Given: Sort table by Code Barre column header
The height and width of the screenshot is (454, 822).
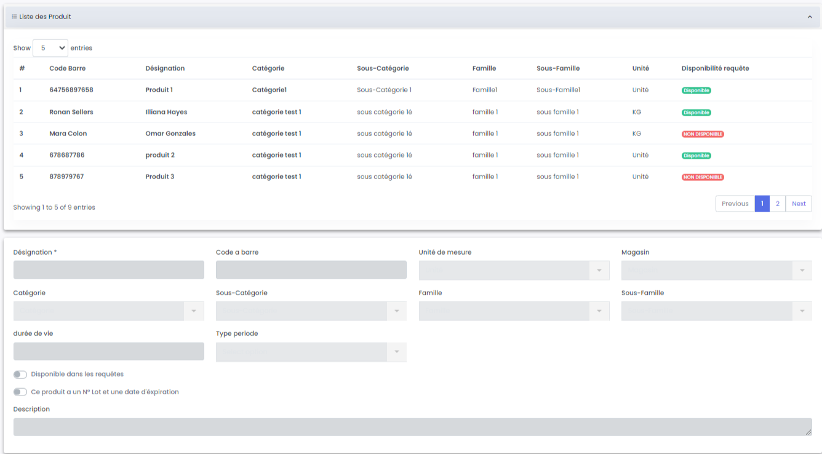Looking at the screenshot, I should coord(68,68).
